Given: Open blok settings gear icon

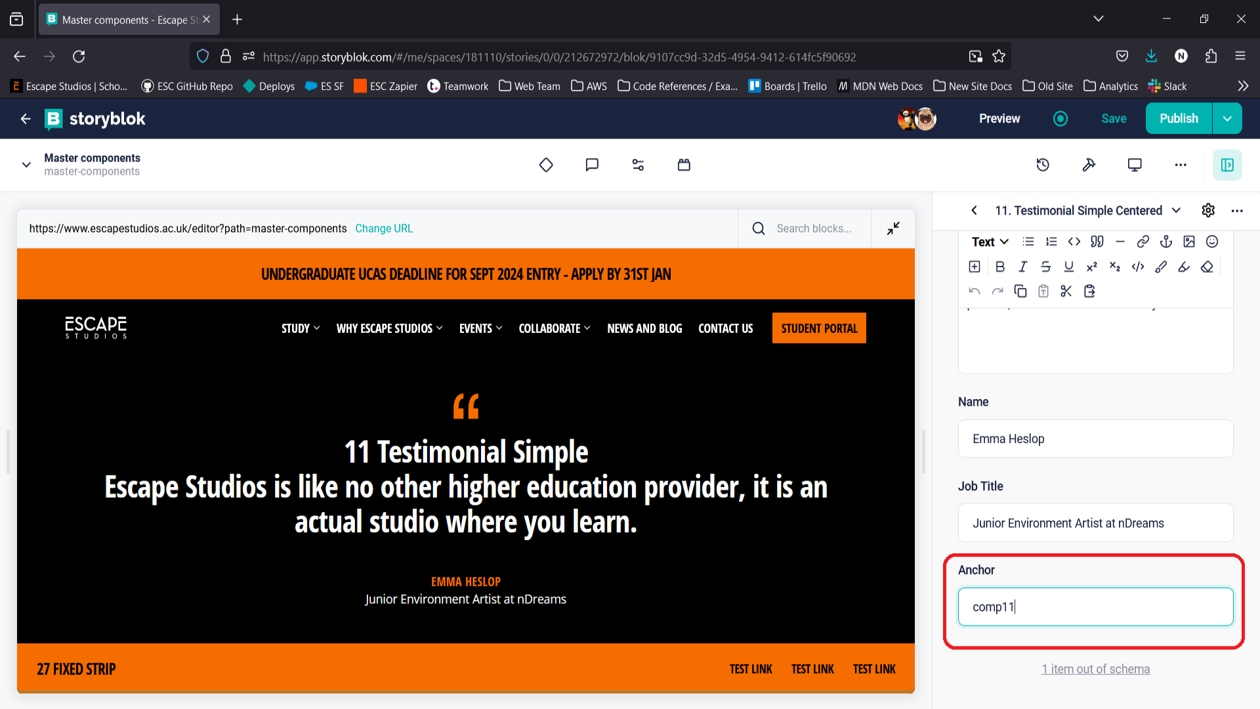Looking at the screenshot, I should point(1208,210).
